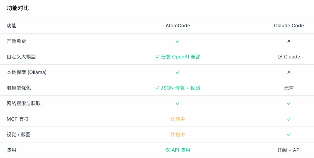Click the Claude Code X for 本地模型
The height and width of the screenshot is (158, 314).
(289, 72)
